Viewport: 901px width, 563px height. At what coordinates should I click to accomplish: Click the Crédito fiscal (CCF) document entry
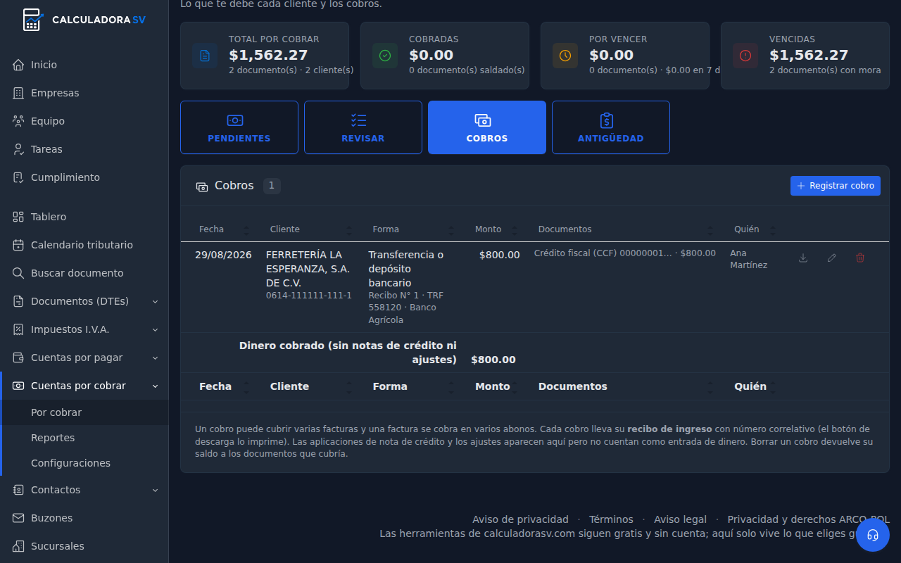(625, 253)
